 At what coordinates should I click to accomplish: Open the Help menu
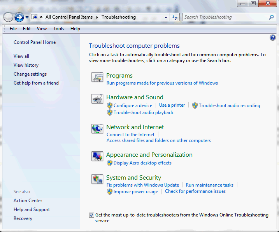click(75, 29)
